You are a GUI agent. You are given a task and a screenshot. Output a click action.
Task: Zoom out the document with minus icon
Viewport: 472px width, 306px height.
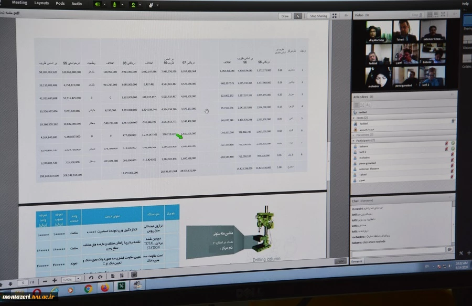click(45, 281)
